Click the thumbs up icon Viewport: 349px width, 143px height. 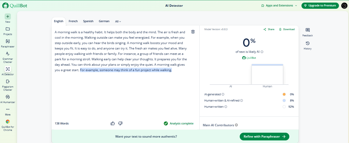click(113, 123)
